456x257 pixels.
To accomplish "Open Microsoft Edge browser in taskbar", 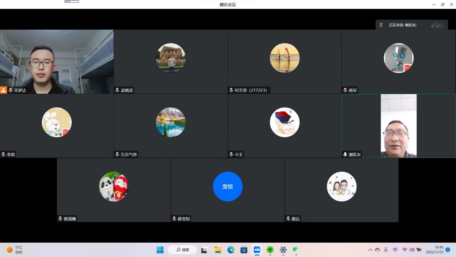I will (x=231, y=250).
